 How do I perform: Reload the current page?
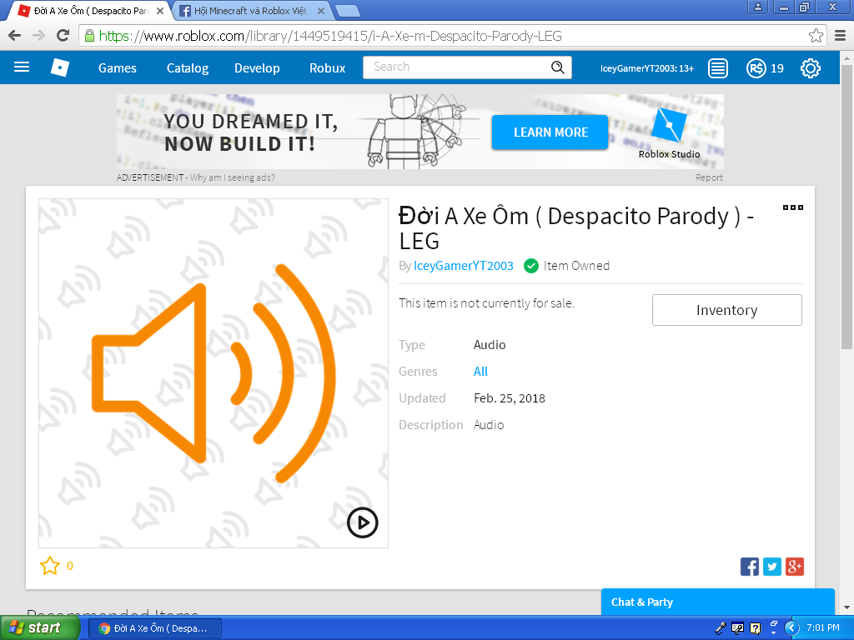point(63,36)
